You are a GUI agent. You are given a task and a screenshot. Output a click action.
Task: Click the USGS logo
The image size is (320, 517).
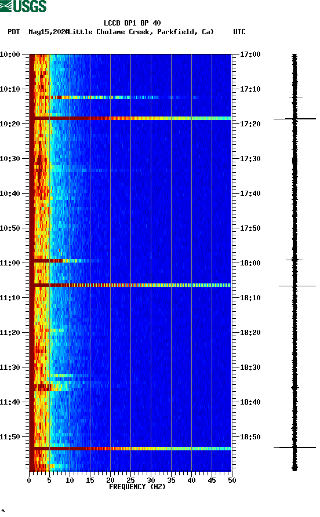pyautogui.click(x=23, y=6)
